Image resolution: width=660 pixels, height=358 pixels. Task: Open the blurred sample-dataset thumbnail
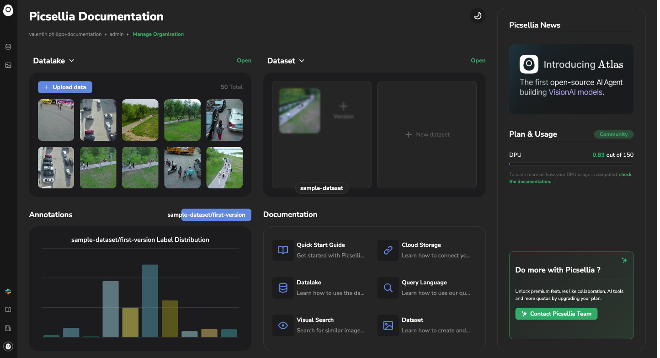tap(300, 111)
